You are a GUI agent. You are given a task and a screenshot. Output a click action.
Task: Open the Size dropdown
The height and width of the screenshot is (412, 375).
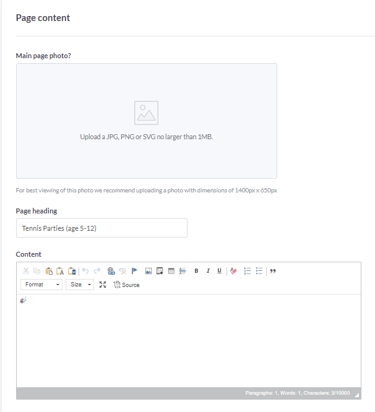point(79,285)
